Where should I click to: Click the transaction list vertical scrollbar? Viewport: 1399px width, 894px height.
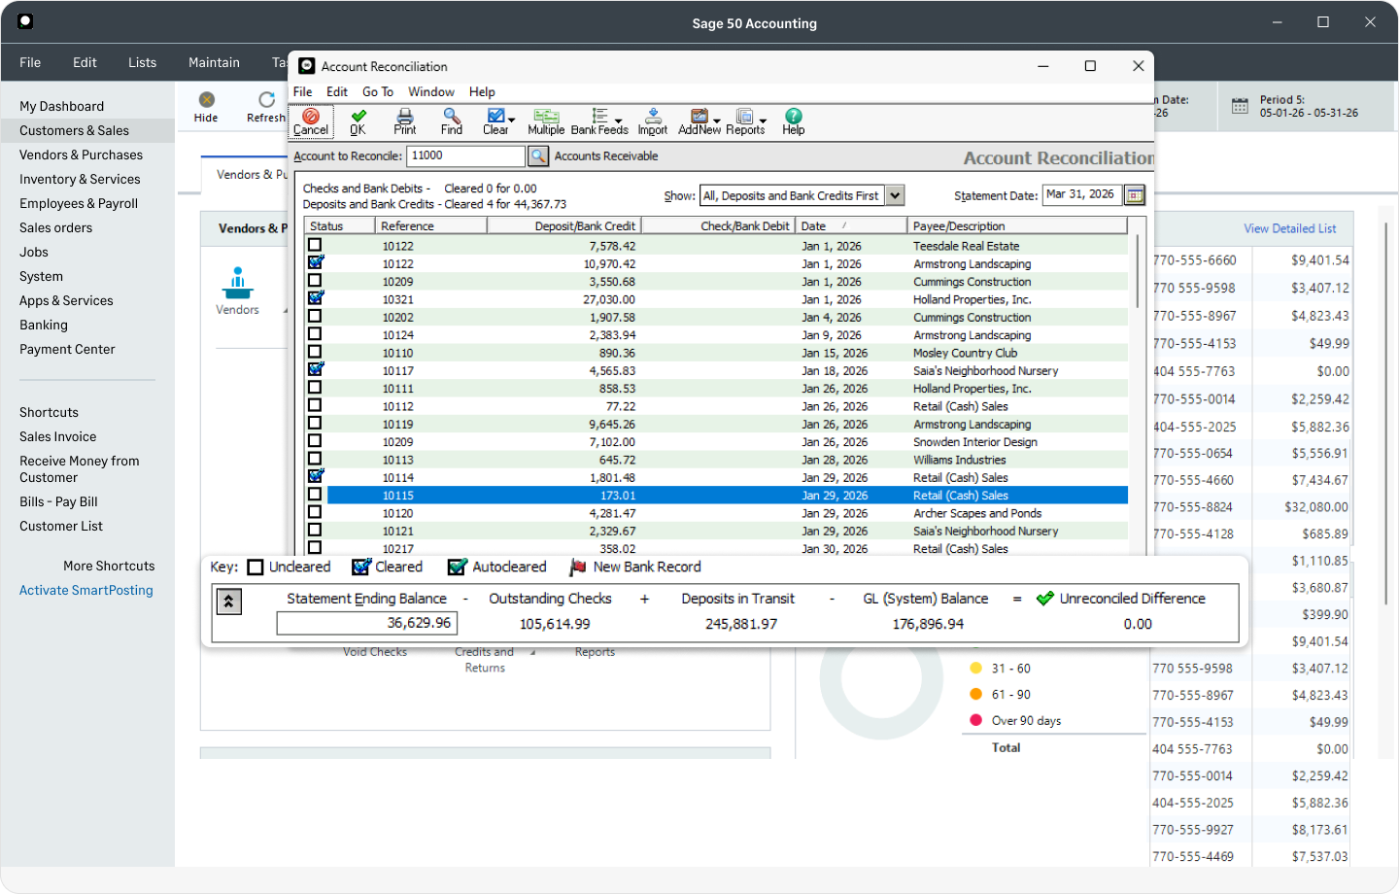click(x=1137, y=271)
